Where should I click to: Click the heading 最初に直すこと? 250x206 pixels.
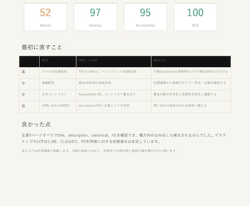click(42, 47)
